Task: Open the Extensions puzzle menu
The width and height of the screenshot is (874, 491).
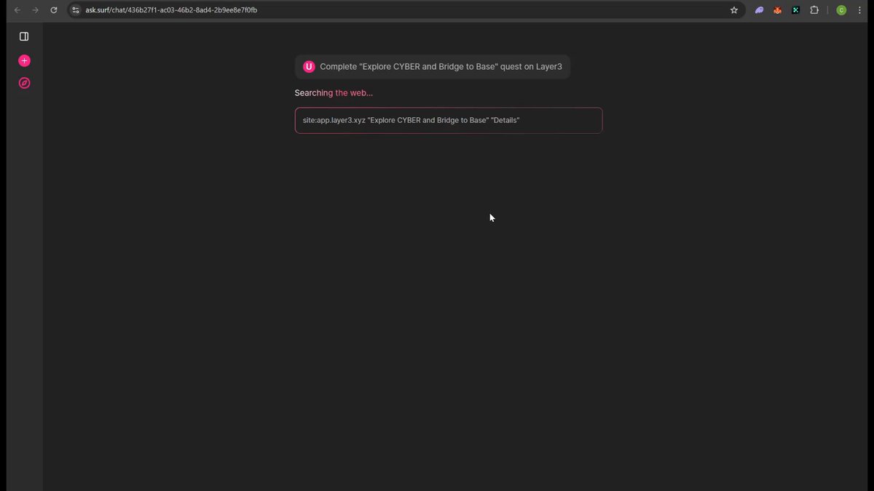Action: [x=814, y=10]
